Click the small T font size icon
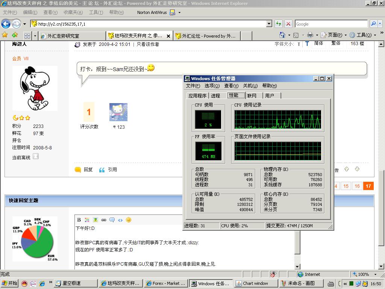385x289 pixels. pyautogui.click(x=299, y=44)
